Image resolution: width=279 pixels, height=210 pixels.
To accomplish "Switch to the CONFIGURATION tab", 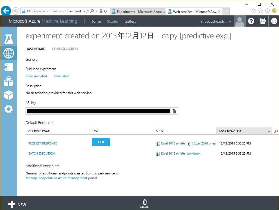I will tap(65, 49).
